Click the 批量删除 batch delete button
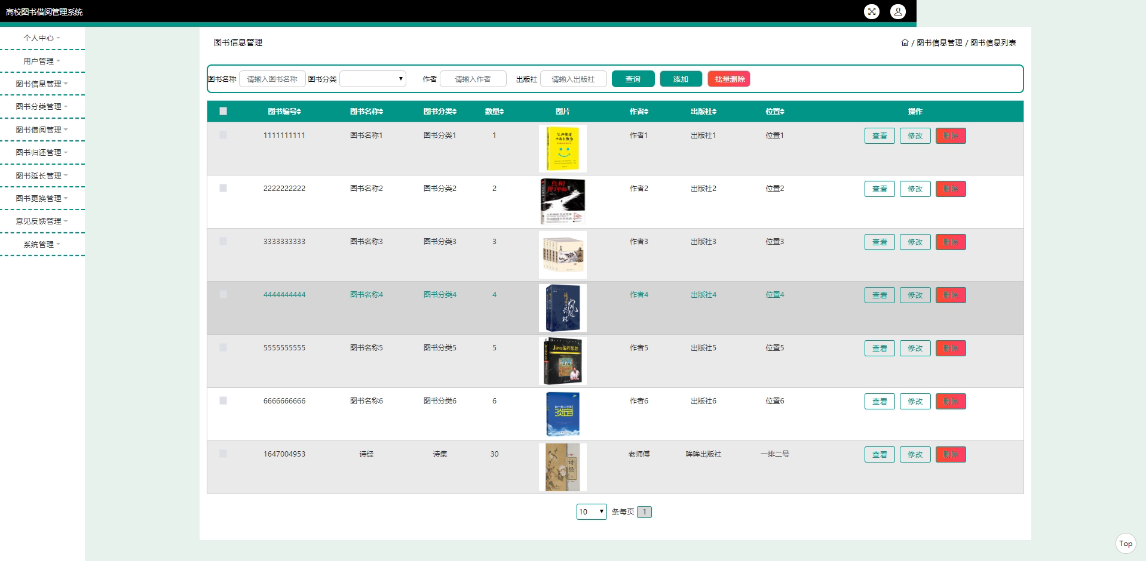 (x=729, y=79)
